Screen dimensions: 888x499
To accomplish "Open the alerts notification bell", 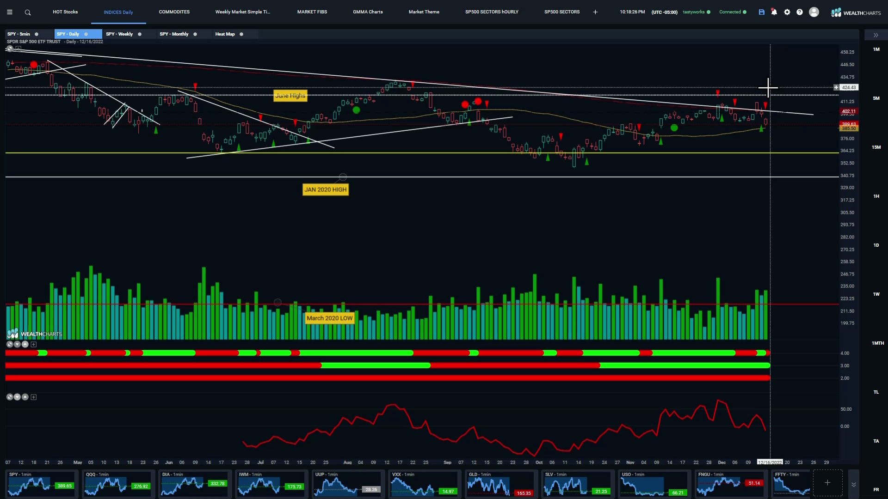I will 774,12.
